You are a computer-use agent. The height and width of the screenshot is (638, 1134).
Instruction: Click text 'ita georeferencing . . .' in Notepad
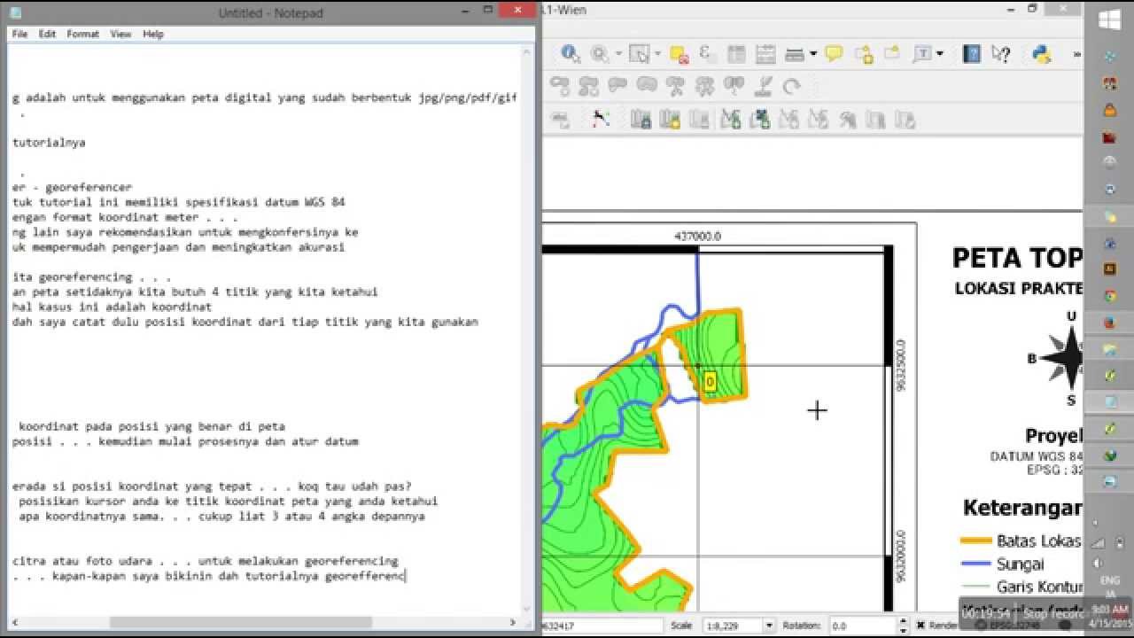click(x=91, y=277)
